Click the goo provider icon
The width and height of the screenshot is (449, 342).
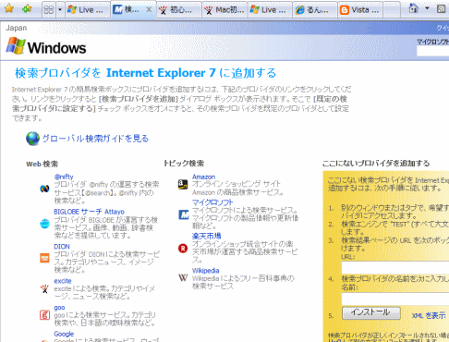click(44, 315)
